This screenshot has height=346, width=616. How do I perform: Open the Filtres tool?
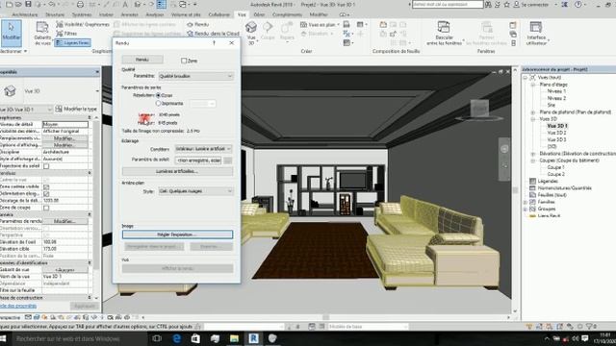point(66,34)
